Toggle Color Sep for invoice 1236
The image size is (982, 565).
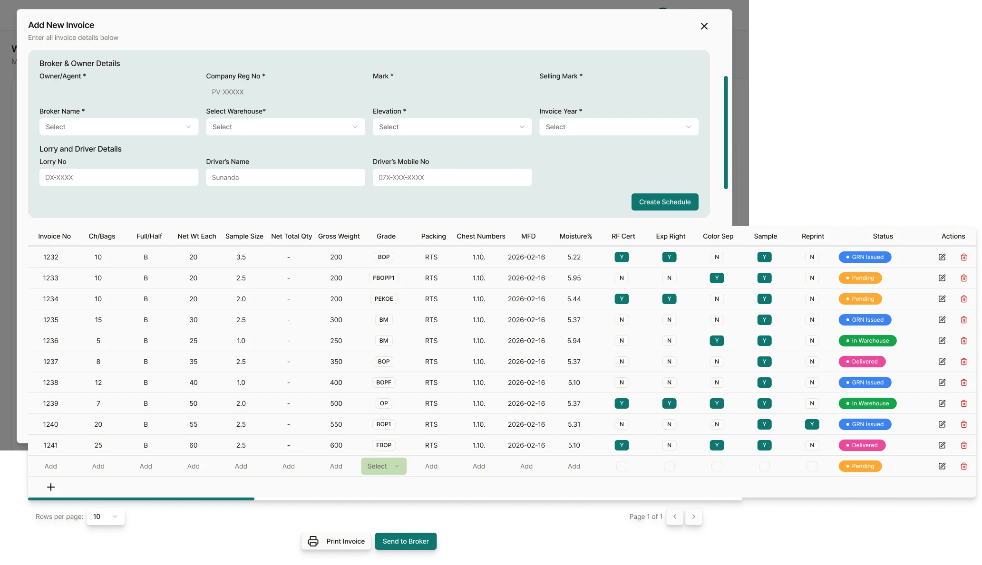(717, 341)
